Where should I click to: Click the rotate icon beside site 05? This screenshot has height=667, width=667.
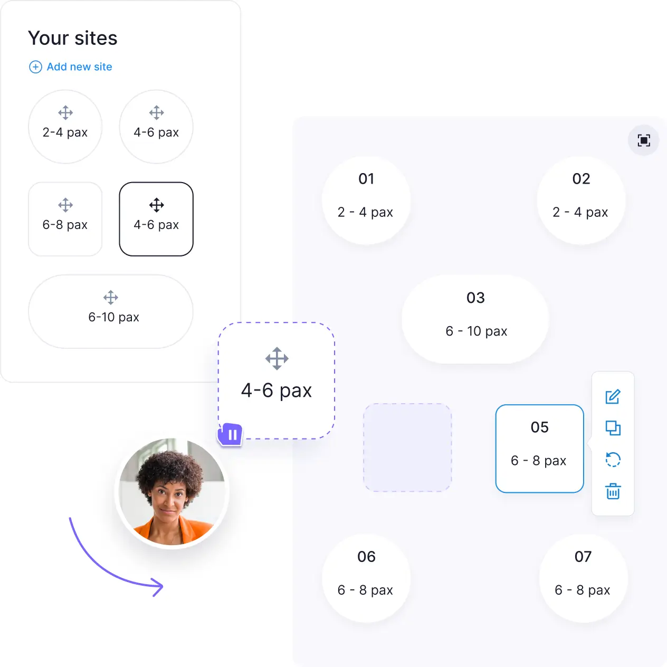coord(613,460)
